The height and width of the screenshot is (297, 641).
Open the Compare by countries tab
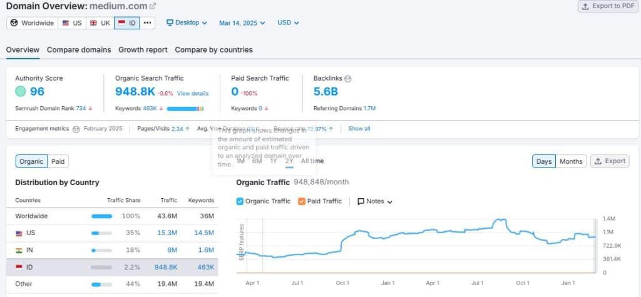[x=214, y=50]
